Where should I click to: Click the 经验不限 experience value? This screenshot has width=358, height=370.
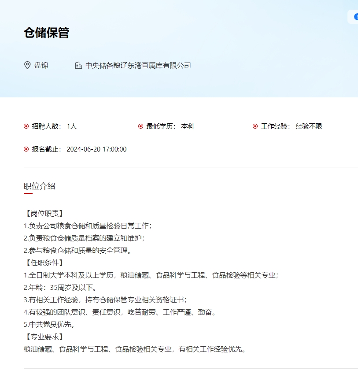click(309, 126)
